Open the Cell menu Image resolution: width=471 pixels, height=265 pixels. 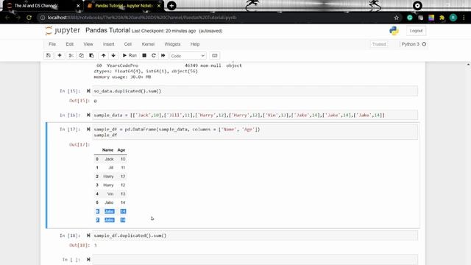128,44
